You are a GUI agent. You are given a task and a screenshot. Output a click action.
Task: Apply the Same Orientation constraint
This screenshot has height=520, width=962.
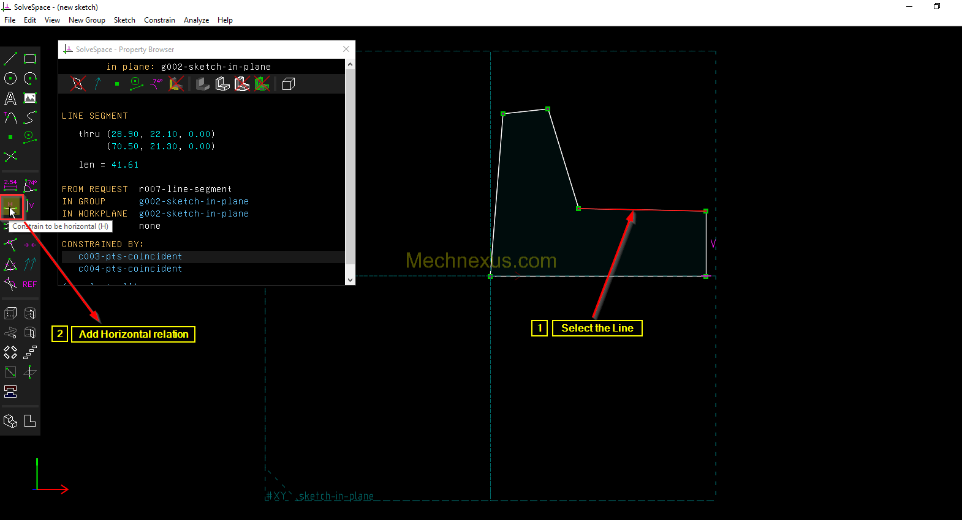[30, 264]
